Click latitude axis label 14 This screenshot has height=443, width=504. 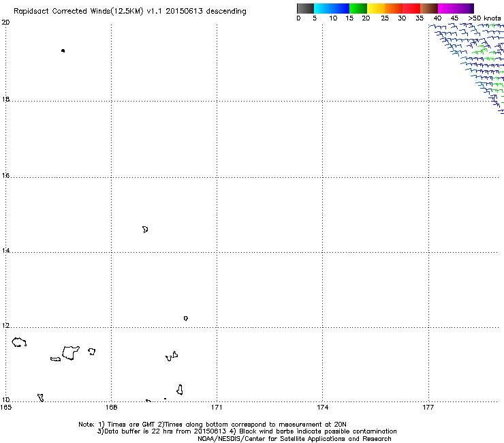click(5, 250)
